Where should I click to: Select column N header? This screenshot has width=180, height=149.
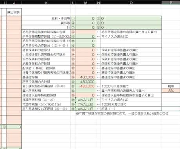pyautogui.click(x=99, y=2)
